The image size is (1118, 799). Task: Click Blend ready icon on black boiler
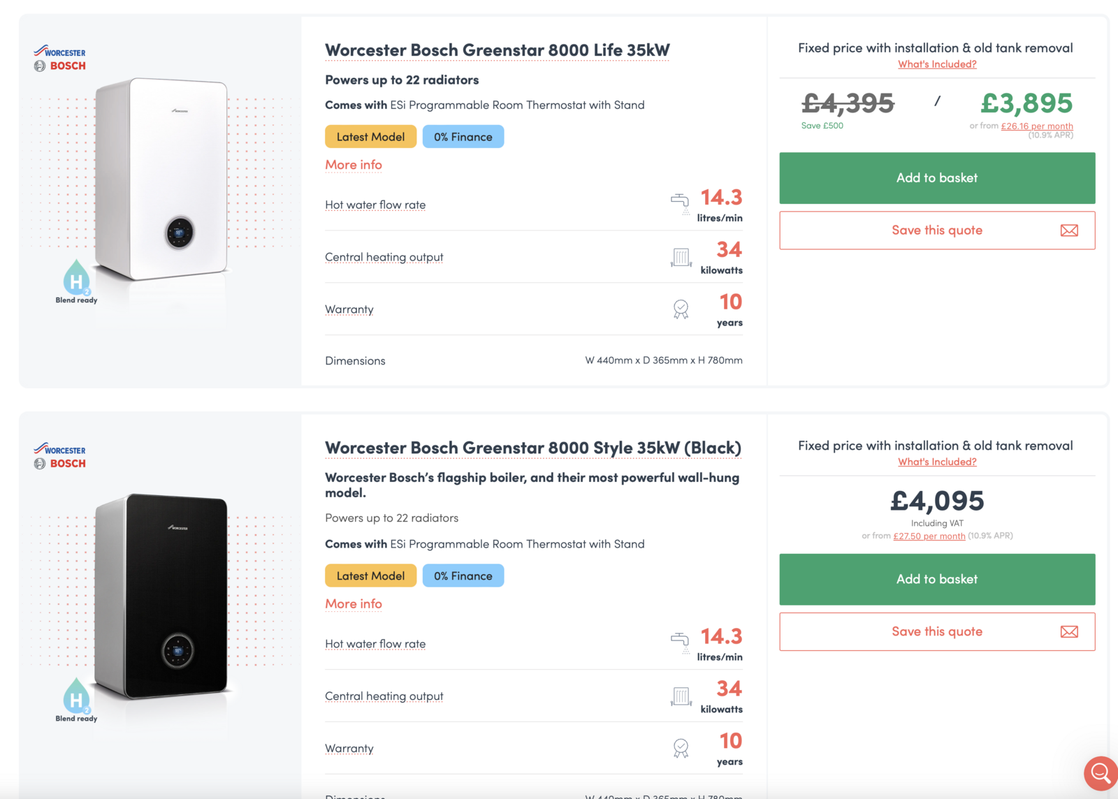76,697
